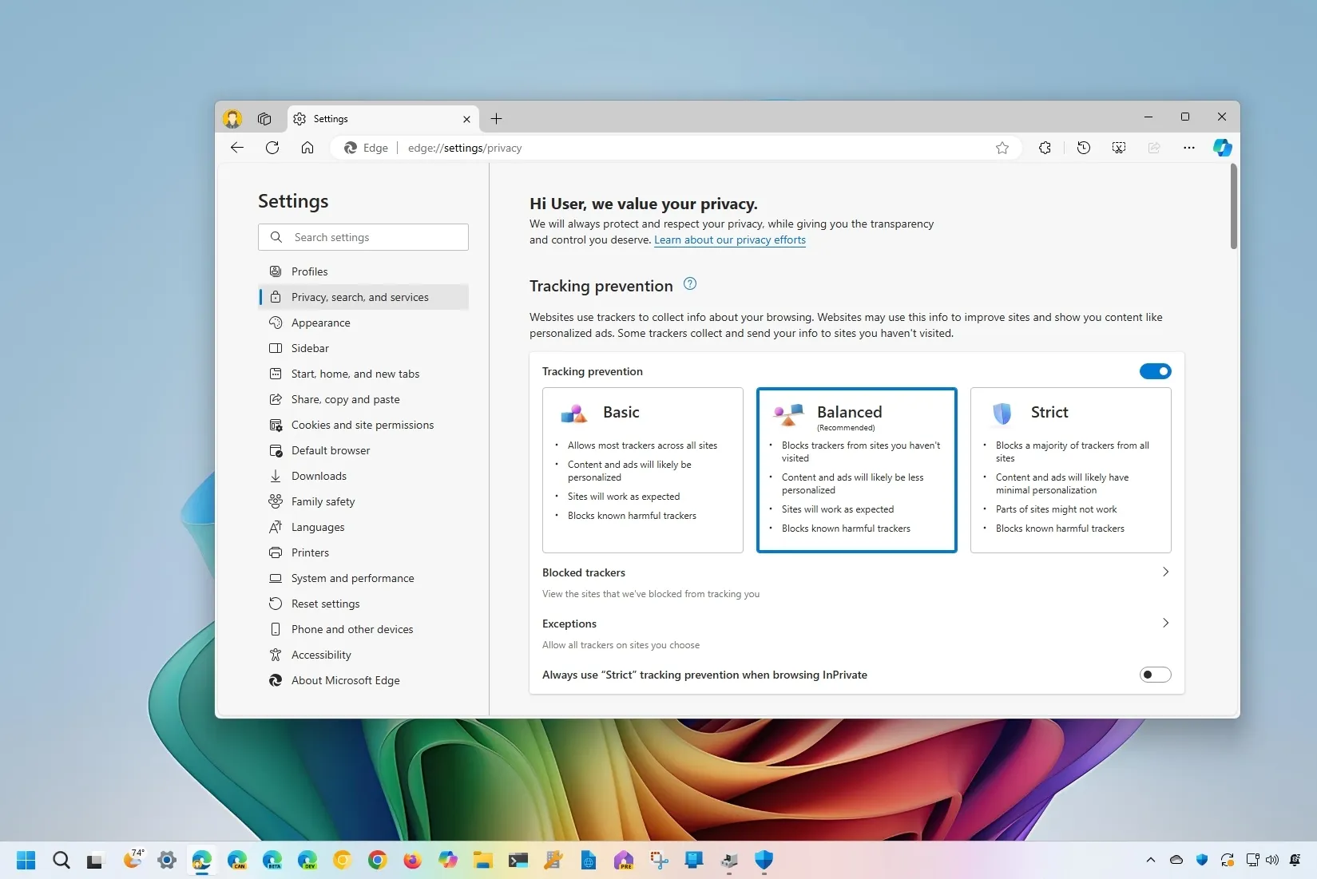Viewport: 1317px width, 879px height.
Task: Open browser extensions menu
Action: coord(1044,148)
